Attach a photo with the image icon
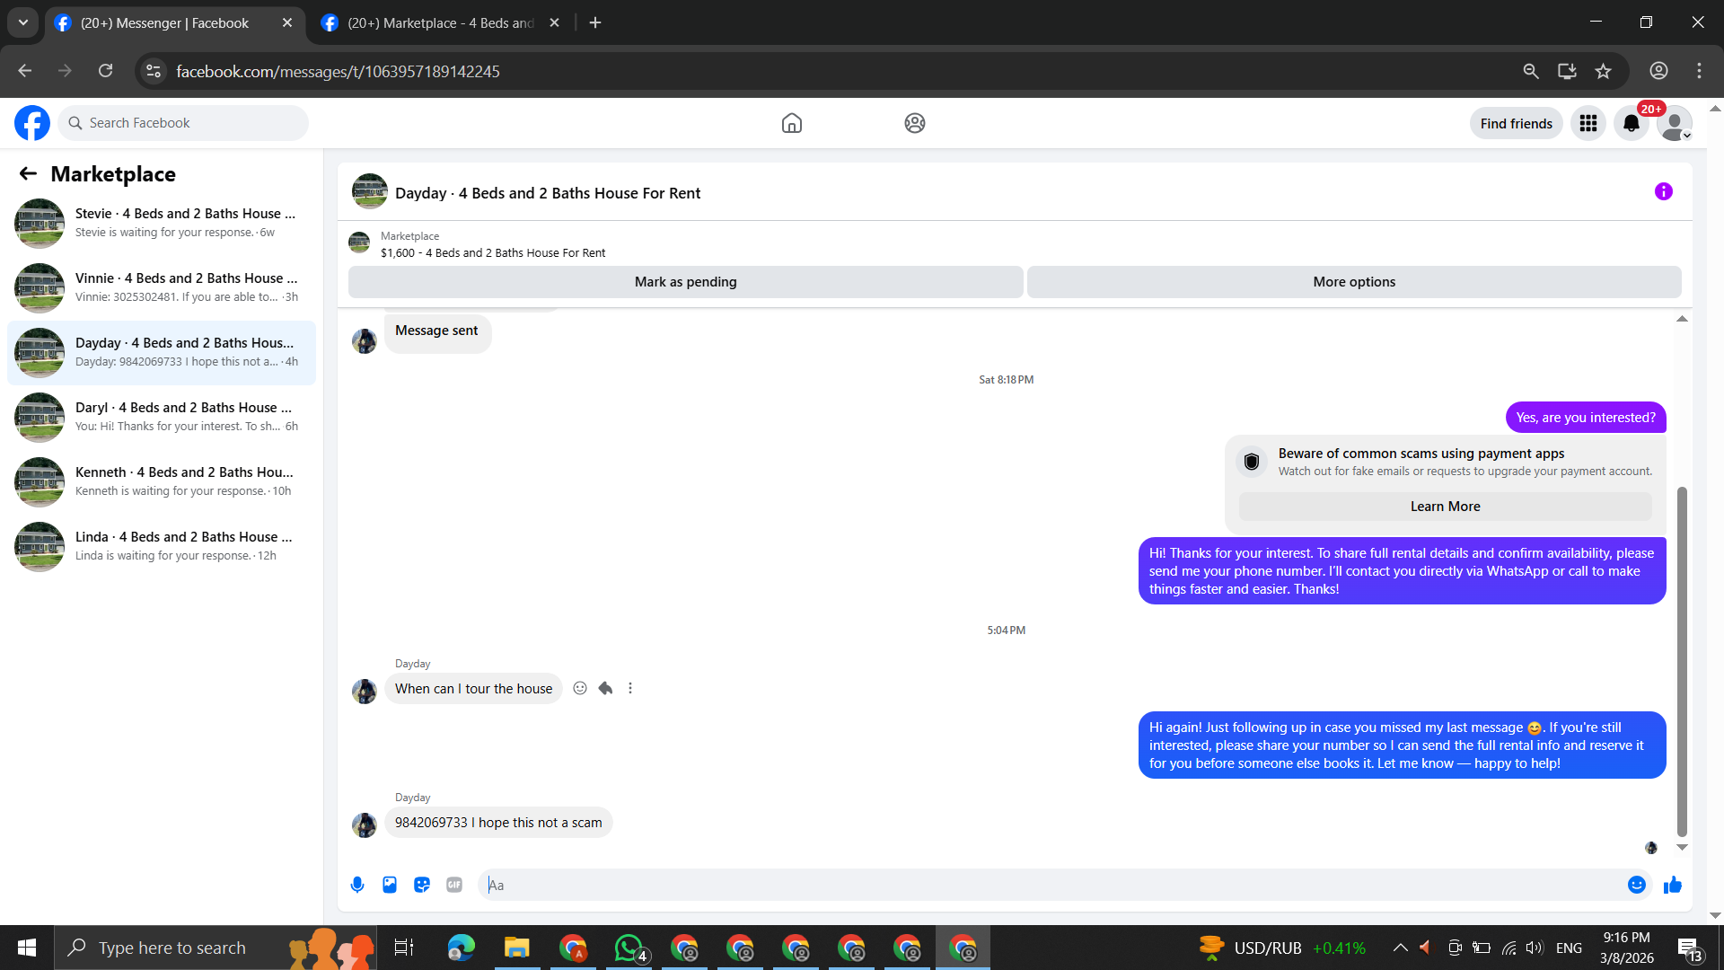1724x970 pixels. click(x=390, y=885)
